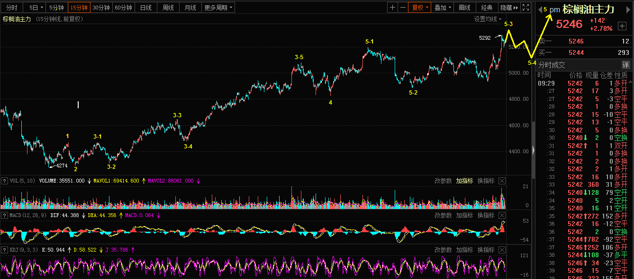Close the KDJ indicator panel

[x=502, y=250]
